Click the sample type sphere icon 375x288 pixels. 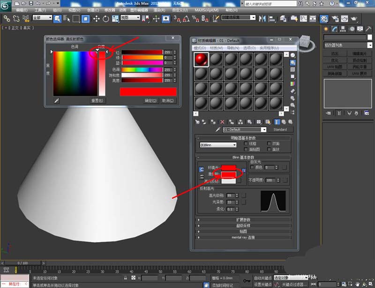[293, 55]
